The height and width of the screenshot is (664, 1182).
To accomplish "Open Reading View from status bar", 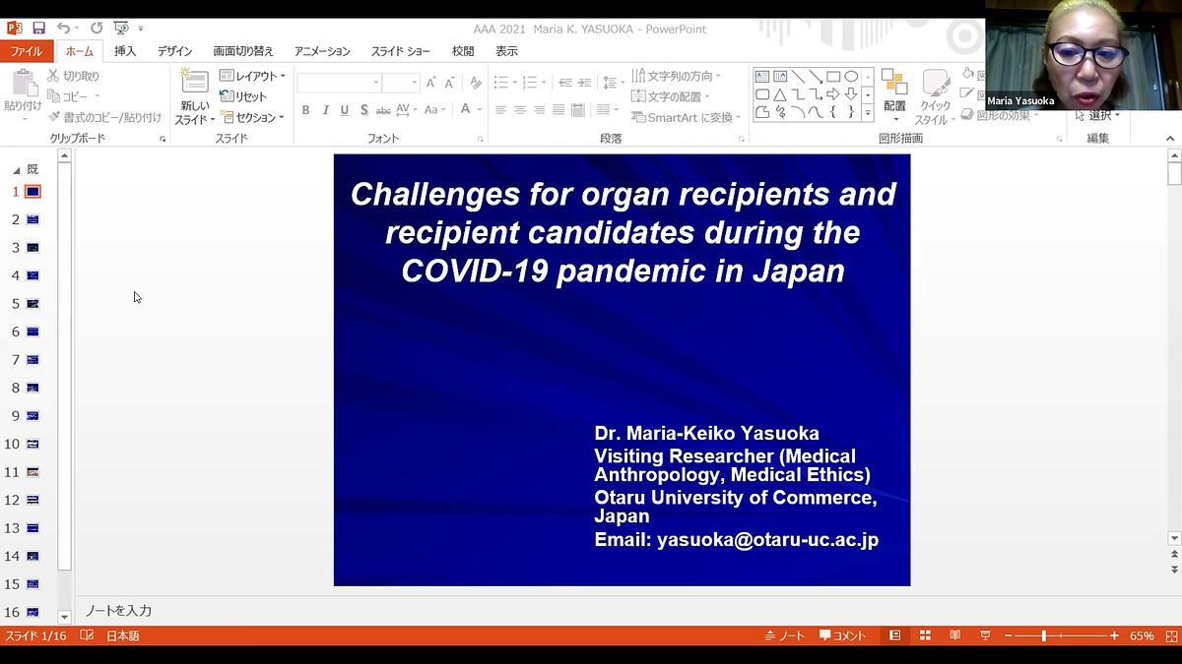I will pos(954,636).
